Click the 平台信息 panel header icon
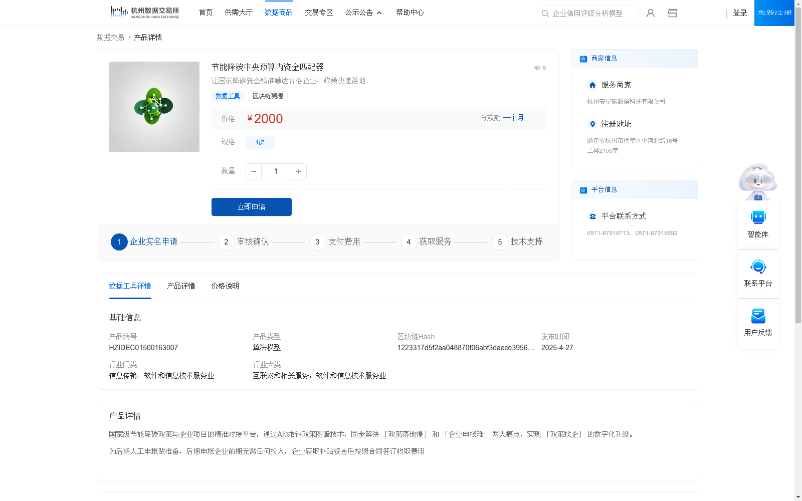The height and width of the screenshot is (501, 802). pyautogui.click(x=583, y=190)
